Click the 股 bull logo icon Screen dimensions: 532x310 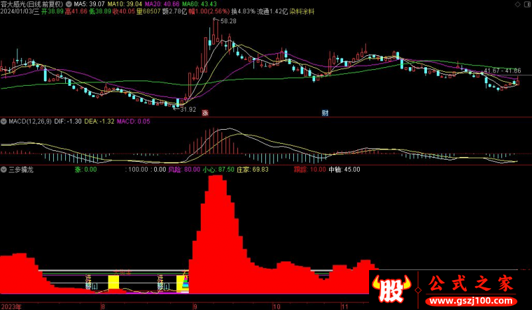point(392,286)
